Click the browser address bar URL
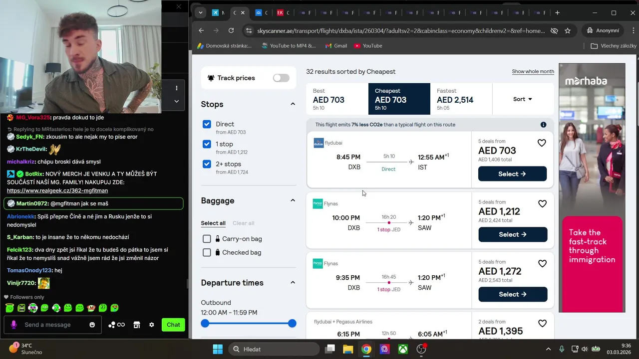Viewport: 639px width, 359px height. pyautogui.click(x=401, y=30)
